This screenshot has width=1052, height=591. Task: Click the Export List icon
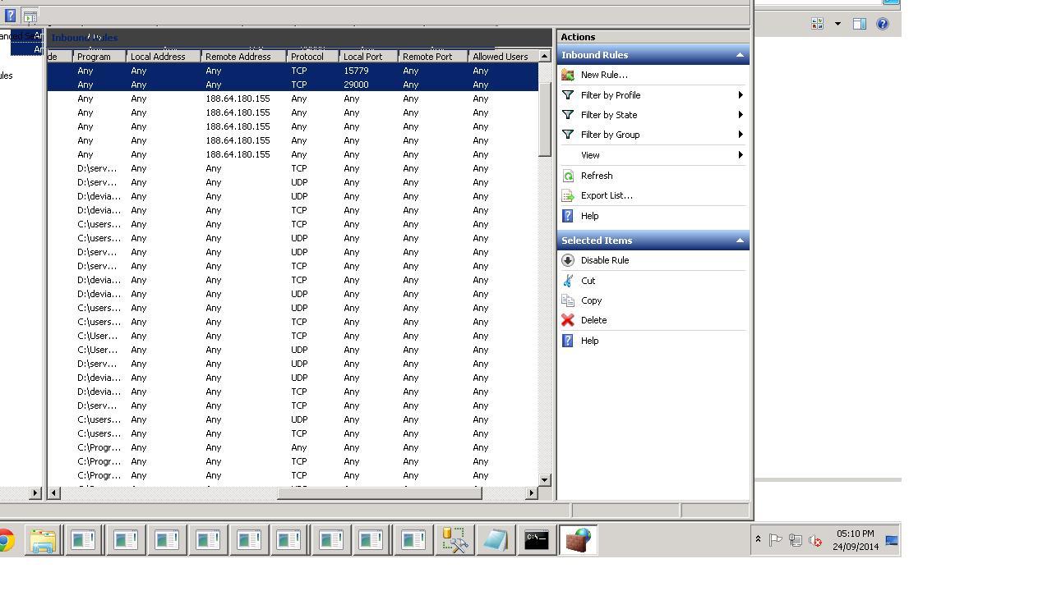568,195
